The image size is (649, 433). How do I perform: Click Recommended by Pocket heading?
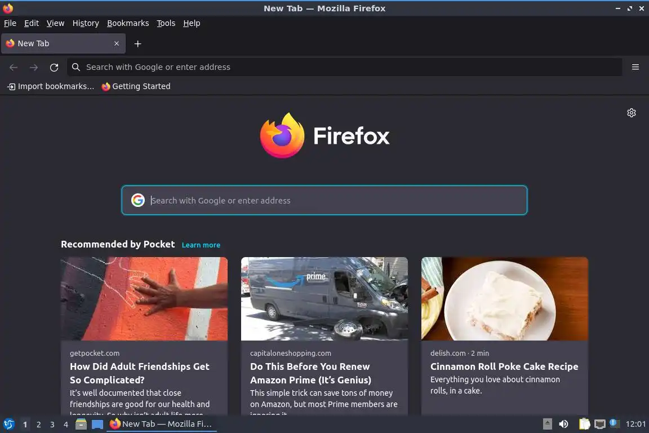pos(118,244)
